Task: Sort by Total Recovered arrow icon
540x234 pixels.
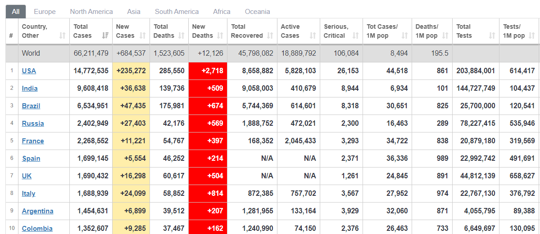Action: tap(270, 35)
